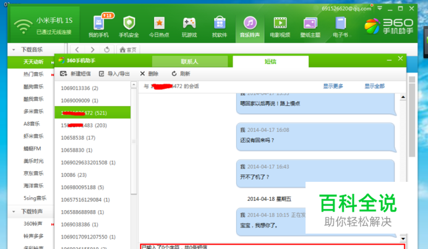Viewport: 428px width, 249px height.
Task: Select 铃声多多 in sidebar
Action: click(x=33, y=236)
